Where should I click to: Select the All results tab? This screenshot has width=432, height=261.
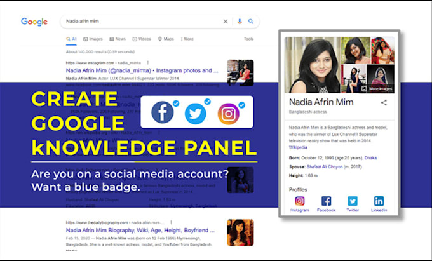click(71, 39)
